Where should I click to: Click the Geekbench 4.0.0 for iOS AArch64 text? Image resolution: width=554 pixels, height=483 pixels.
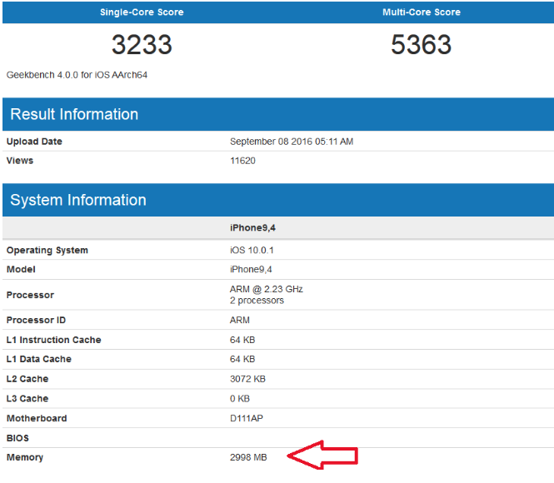tap(77, 75)
